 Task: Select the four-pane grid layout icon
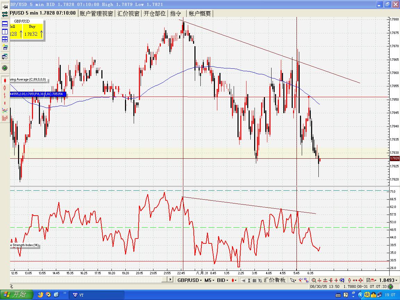[5, 39]
